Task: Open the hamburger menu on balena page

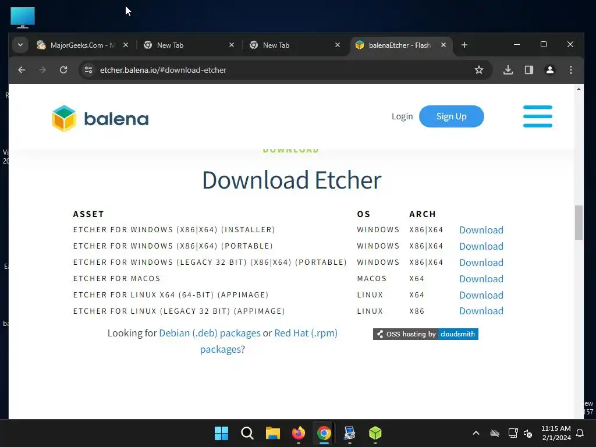Action: pos(537,116)
